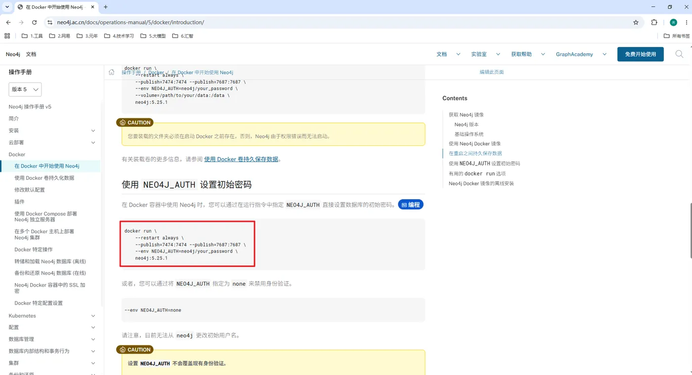
Task: Open the Chrome profile avatar menu
Action: pyautogui.click(x=673, y=22)
